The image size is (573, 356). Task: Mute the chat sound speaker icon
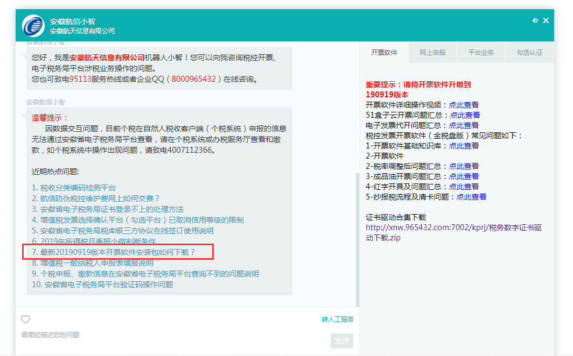[x=535, y=20]
